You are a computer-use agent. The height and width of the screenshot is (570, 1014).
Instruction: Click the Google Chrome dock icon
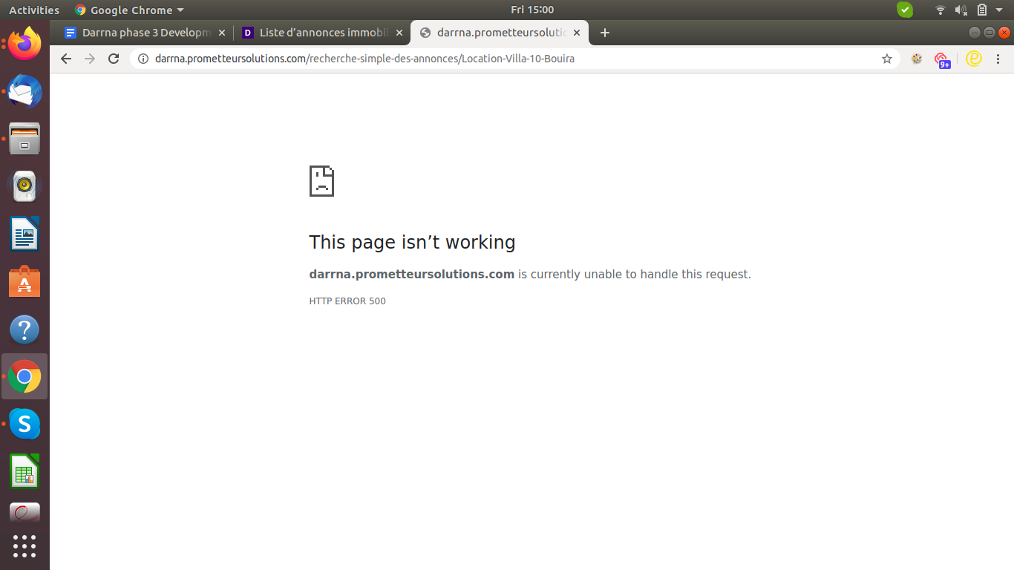point(24,377)
